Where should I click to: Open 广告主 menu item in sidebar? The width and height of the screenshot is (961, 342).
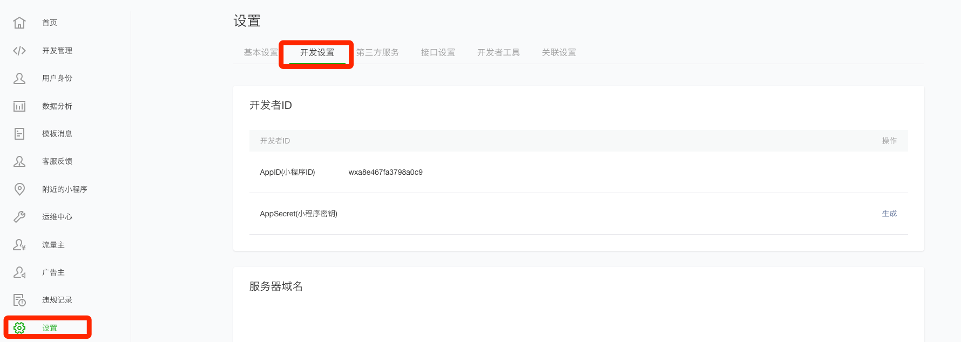[x=53, y=272]
